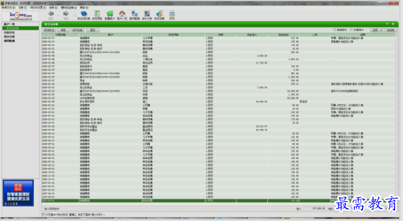Open the statistics analysis chart icon
Viewport: 403px width, 221px height.
[147, 14]
